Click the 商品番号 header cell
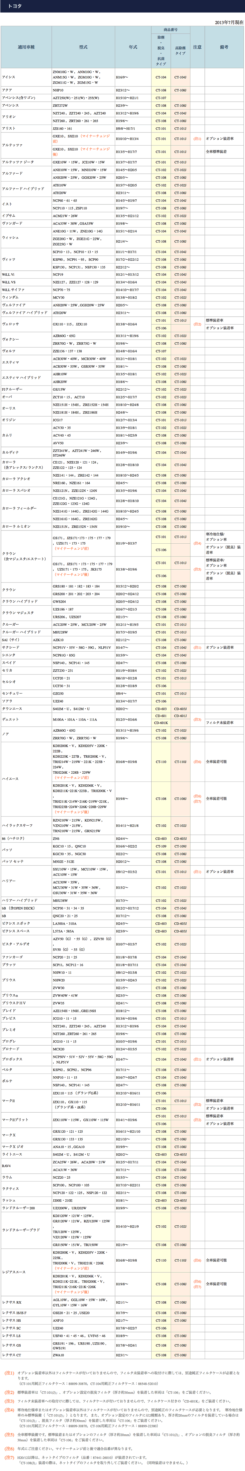The height and width of the screenshot is (1471, 245). point(170,30)
